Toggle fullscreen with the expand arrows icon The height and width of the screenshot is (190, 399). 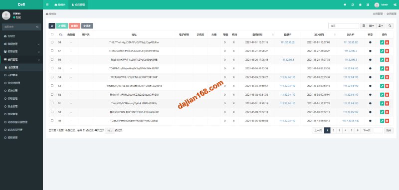pos(368,4)
